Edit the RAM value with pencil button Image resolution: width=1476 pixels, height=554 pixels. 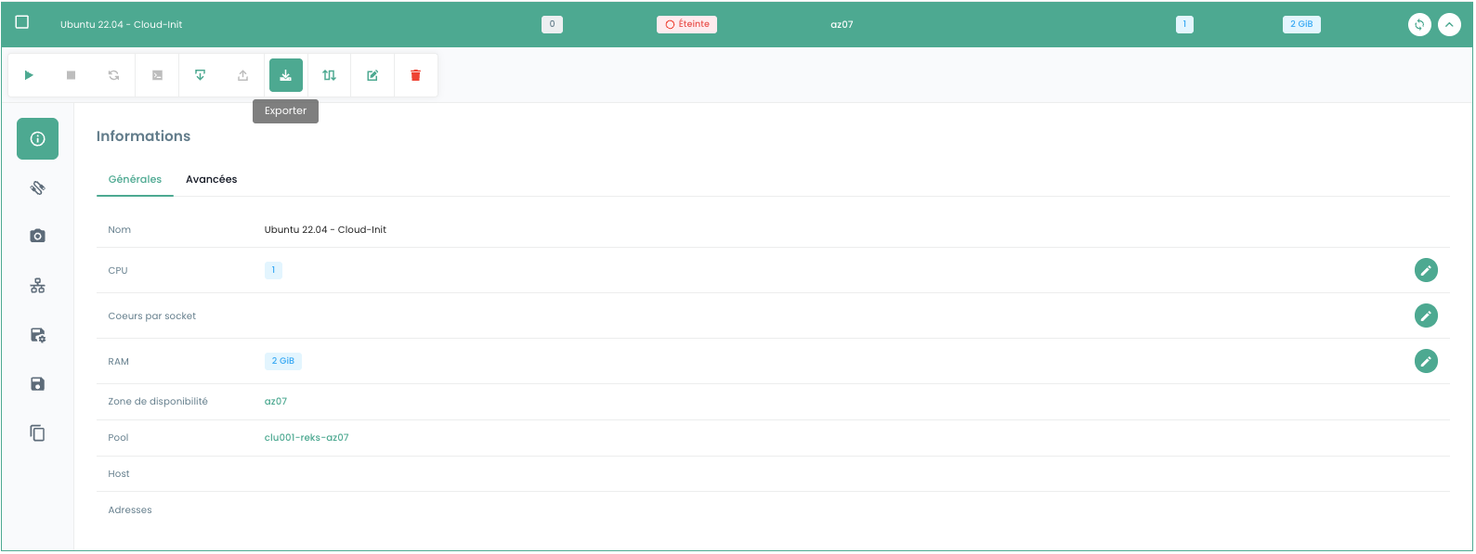pyautogui.click(x=1426, y=361)
